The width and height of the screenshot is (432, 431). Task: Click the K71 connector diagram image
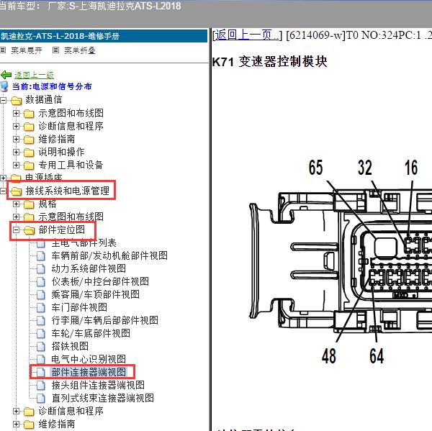click(x=341, y=261)
